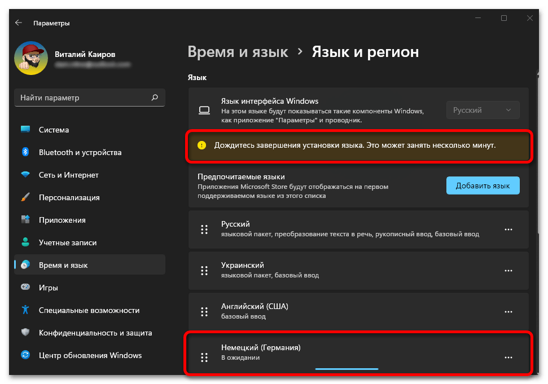Click the Система monitor icon

[25, 130]
